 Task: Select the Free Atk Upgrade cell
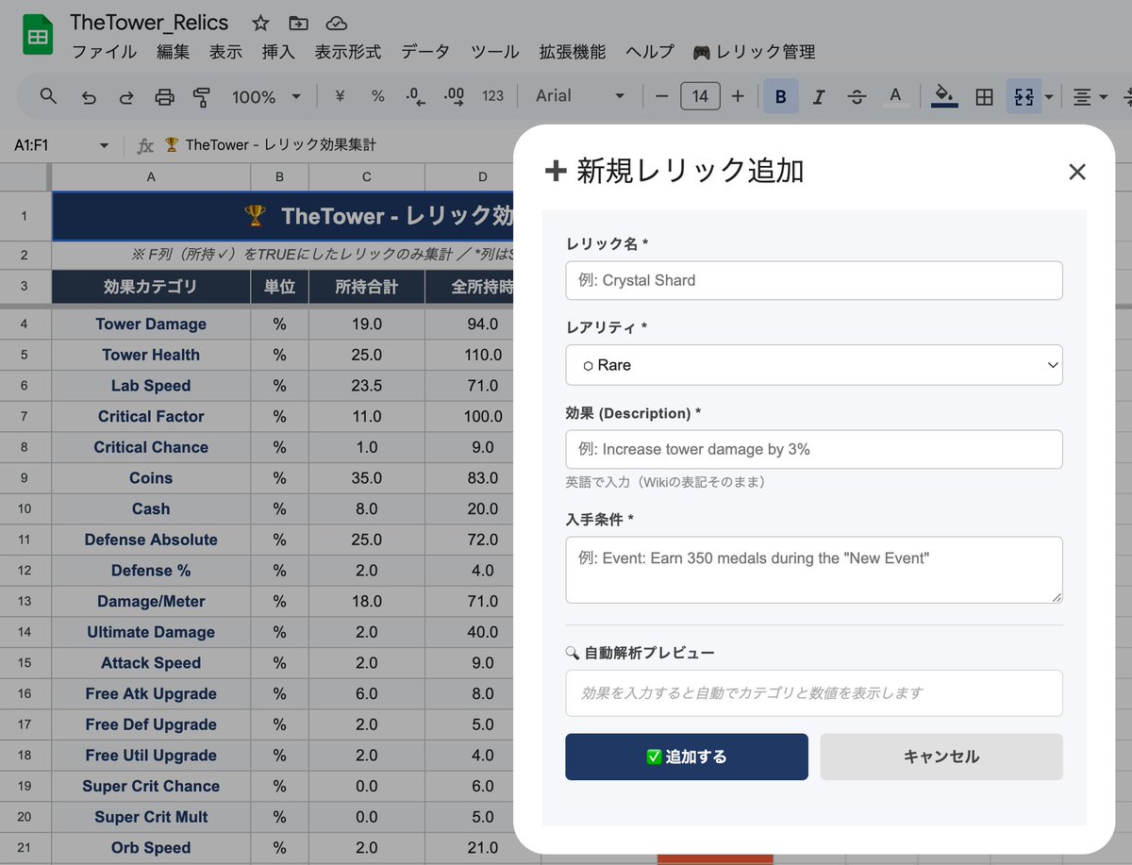(x=151, y=693)
